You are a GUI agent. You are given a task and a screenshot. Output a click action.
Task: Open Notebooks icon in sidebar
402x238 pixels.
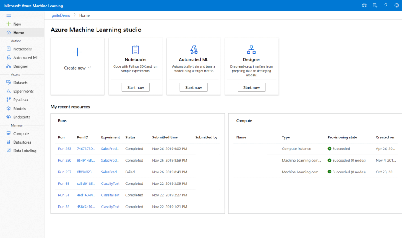click(9, 49)
